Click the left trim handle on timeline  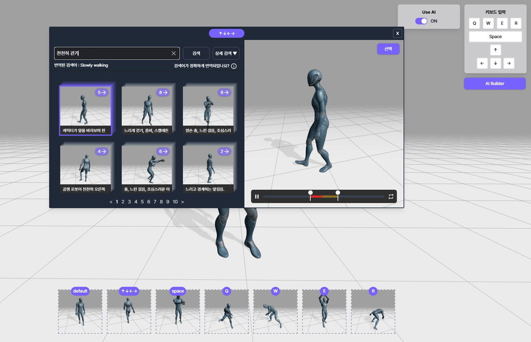pos(310,193)
